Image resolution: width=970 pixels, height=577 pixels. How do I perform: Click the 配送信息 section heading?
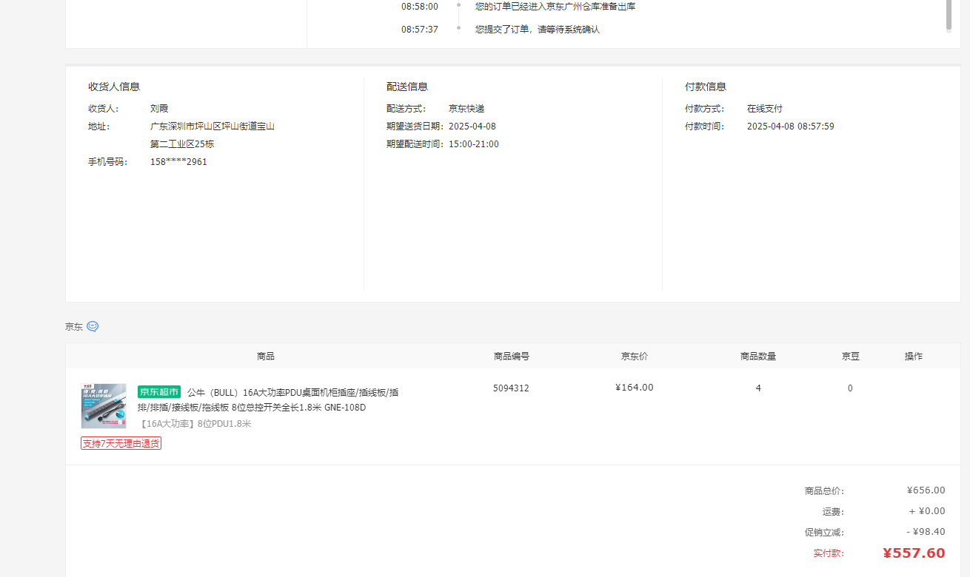407,87
